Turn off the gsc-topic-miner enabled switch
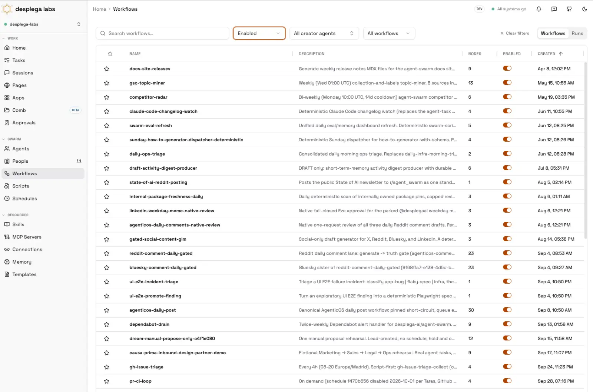The height and width of the screenshot is (392, 593). point(507,83)
